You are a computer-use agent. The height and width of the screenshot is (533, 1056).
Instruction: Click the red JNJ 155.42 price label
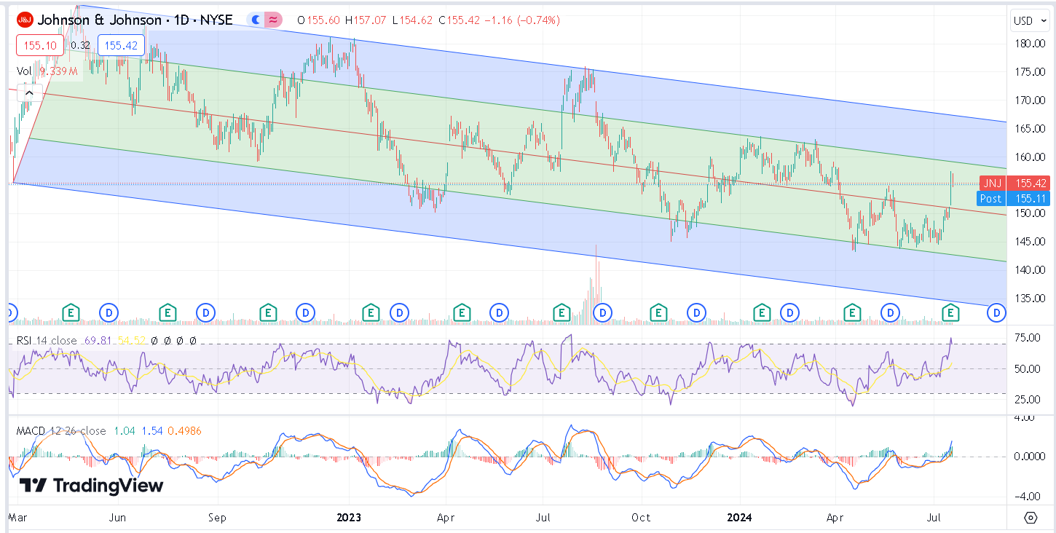(1014, 183)
